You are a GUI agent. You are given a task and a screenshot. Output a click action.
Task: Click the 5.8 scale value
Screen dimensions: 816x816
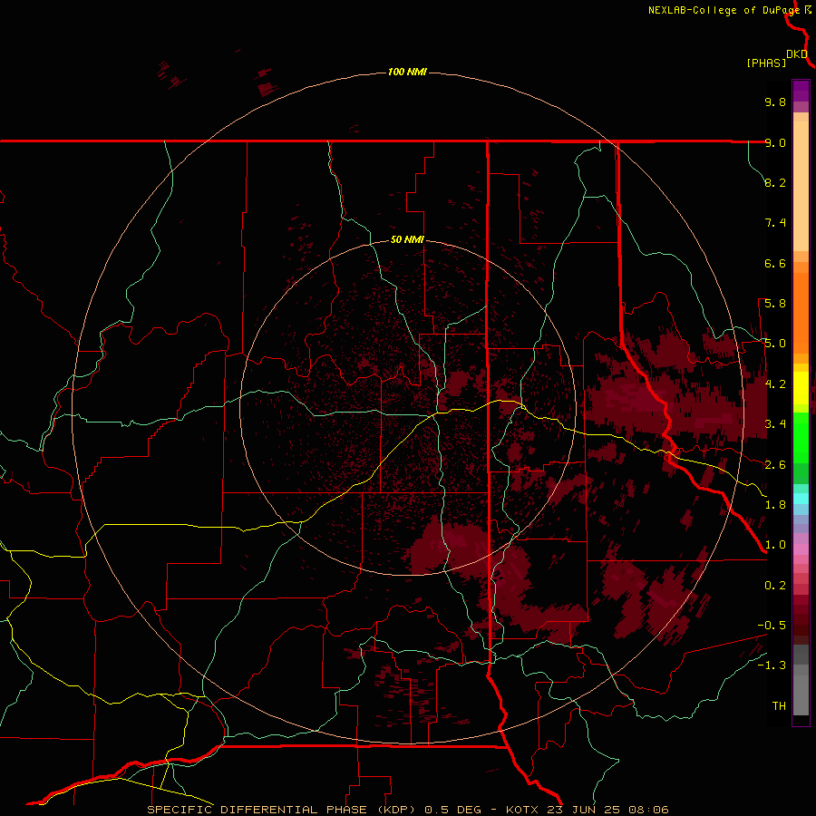point(775,304)
